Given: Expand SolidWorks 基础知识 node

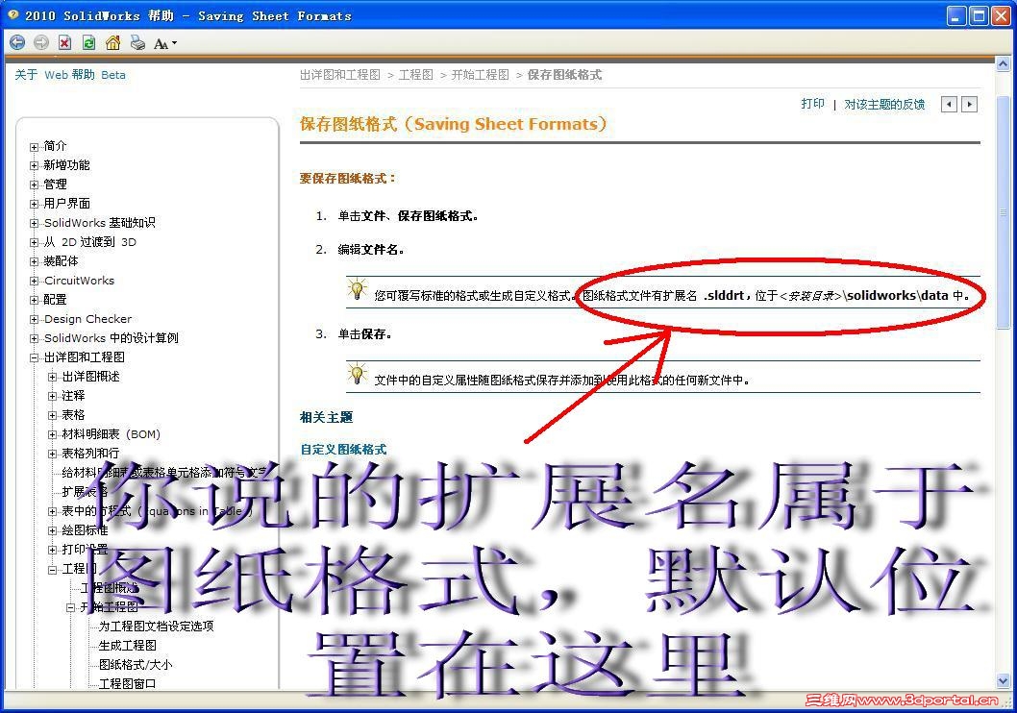Looking at the screenshot, I should point(35,224).
